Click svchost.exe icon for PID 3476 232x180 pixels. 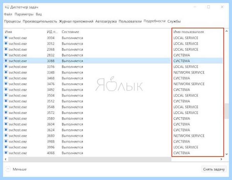[6, 84]
